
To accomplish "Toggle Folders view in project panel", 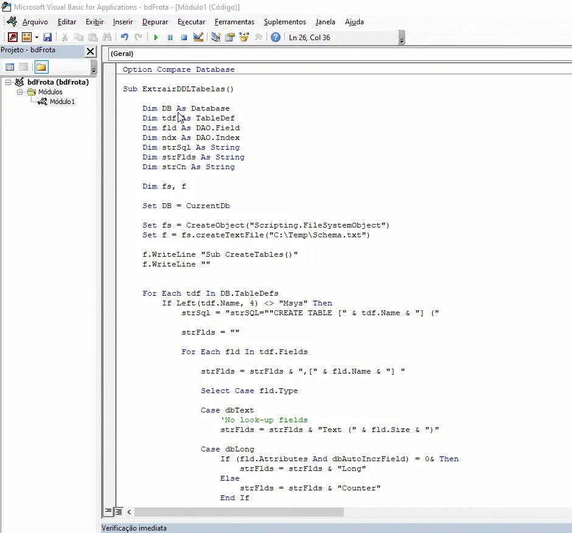I will (x=41, y=67).
